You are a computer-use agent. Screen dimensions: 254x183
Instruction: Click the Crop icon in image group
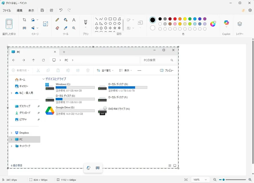click(x=25, y=20)
